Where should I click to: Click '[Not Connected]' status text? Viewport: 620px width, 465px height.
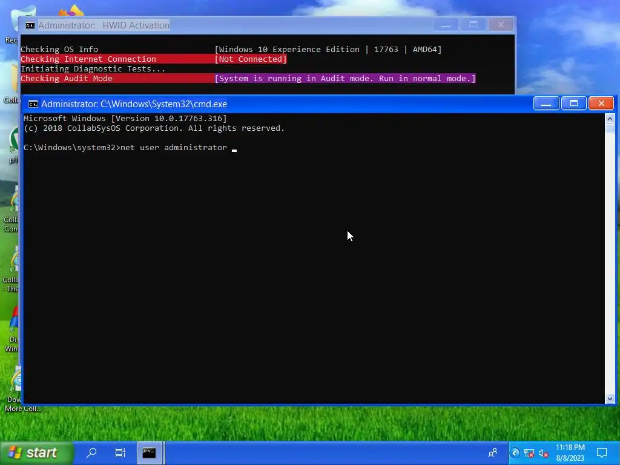pyautogui.click(x=251, y=59)
